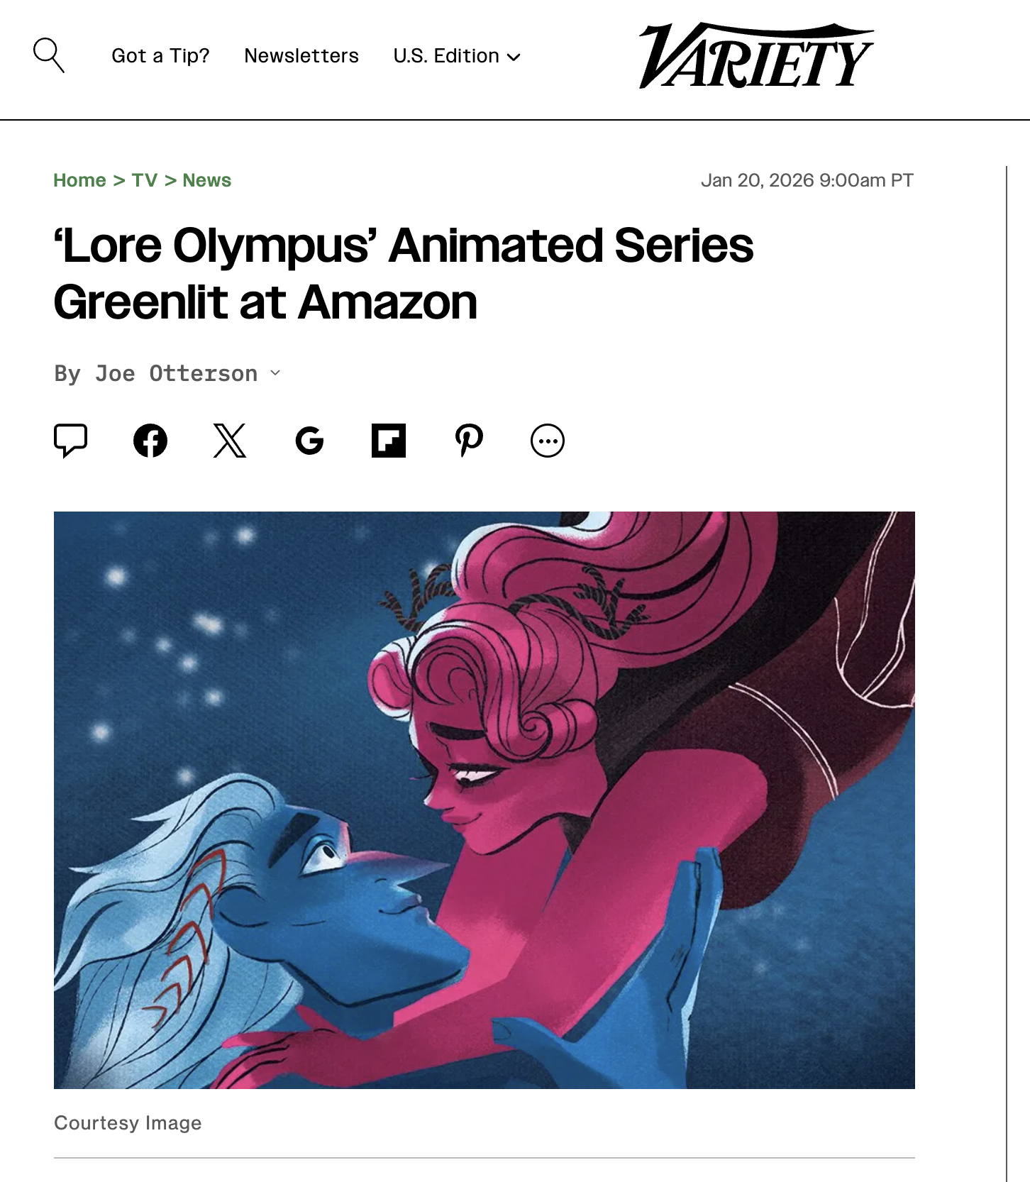
Task: Open the News breadcrumb link
Action: click(x=206, y=180)
